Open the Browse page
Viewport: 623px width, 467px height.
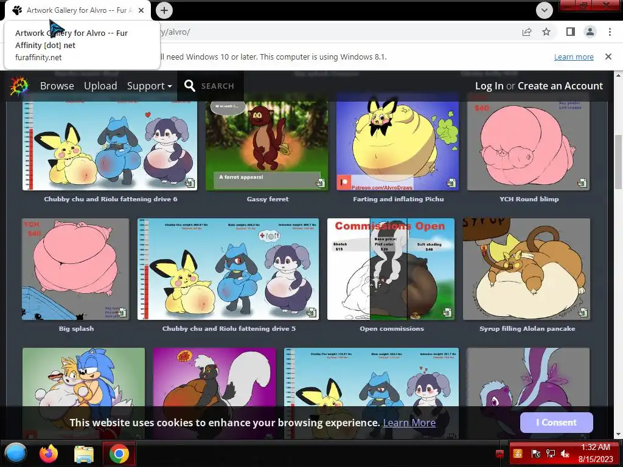pos(57,86)
